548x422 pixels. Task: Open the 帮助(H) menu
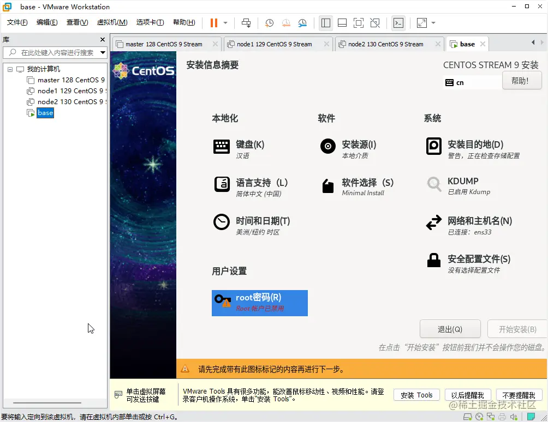tap(184, 22)
